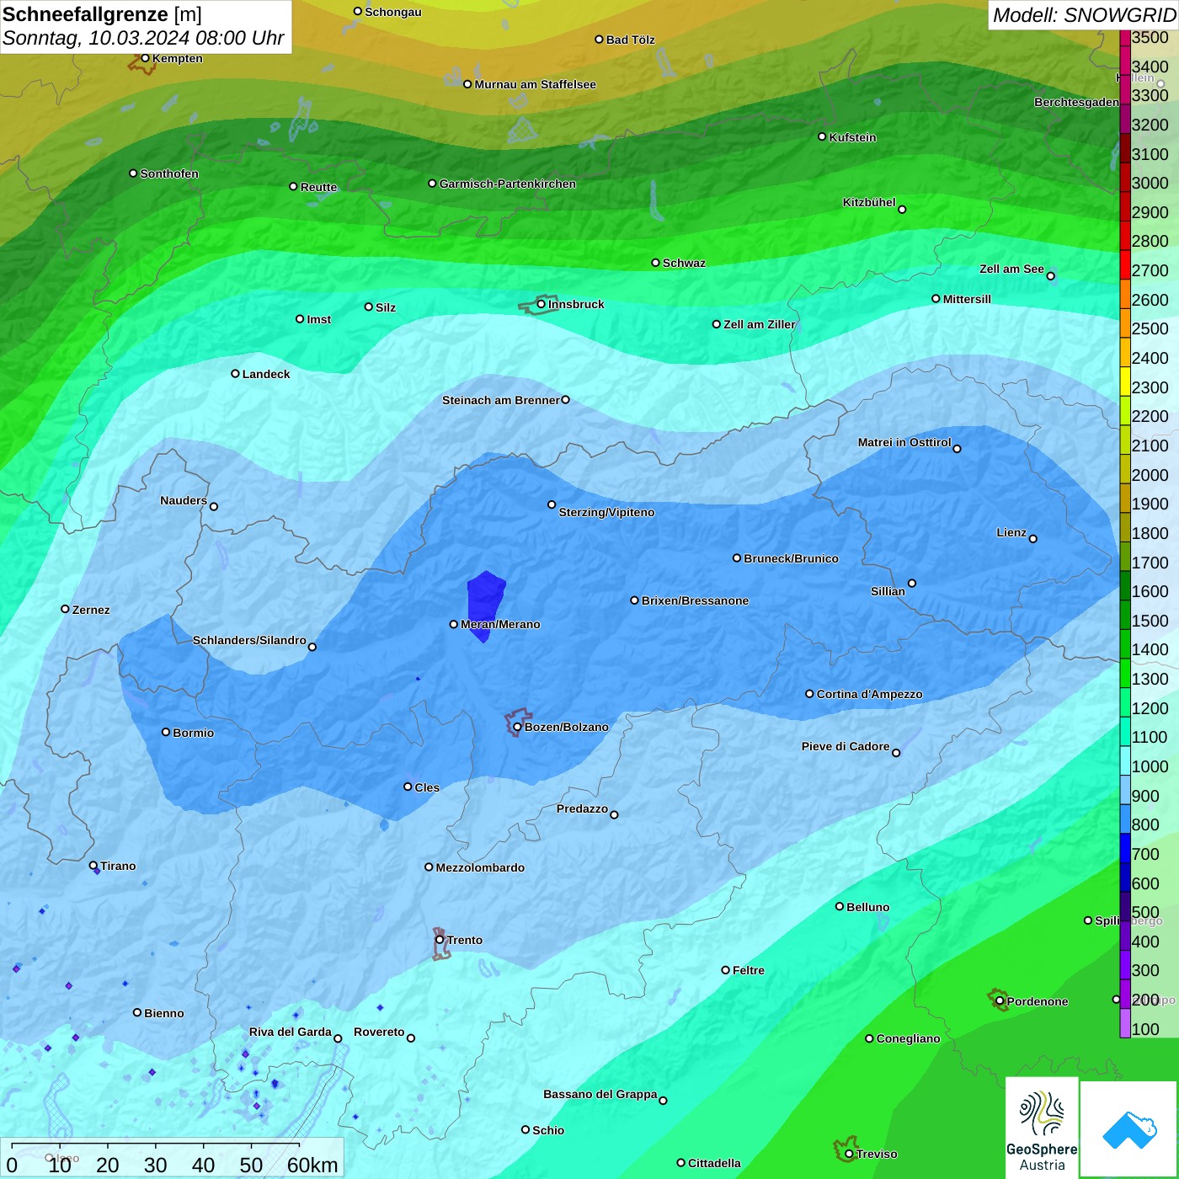Click the blue cloud house logo
Screen dimensions: 1179x1179
coord(1129,1129)
